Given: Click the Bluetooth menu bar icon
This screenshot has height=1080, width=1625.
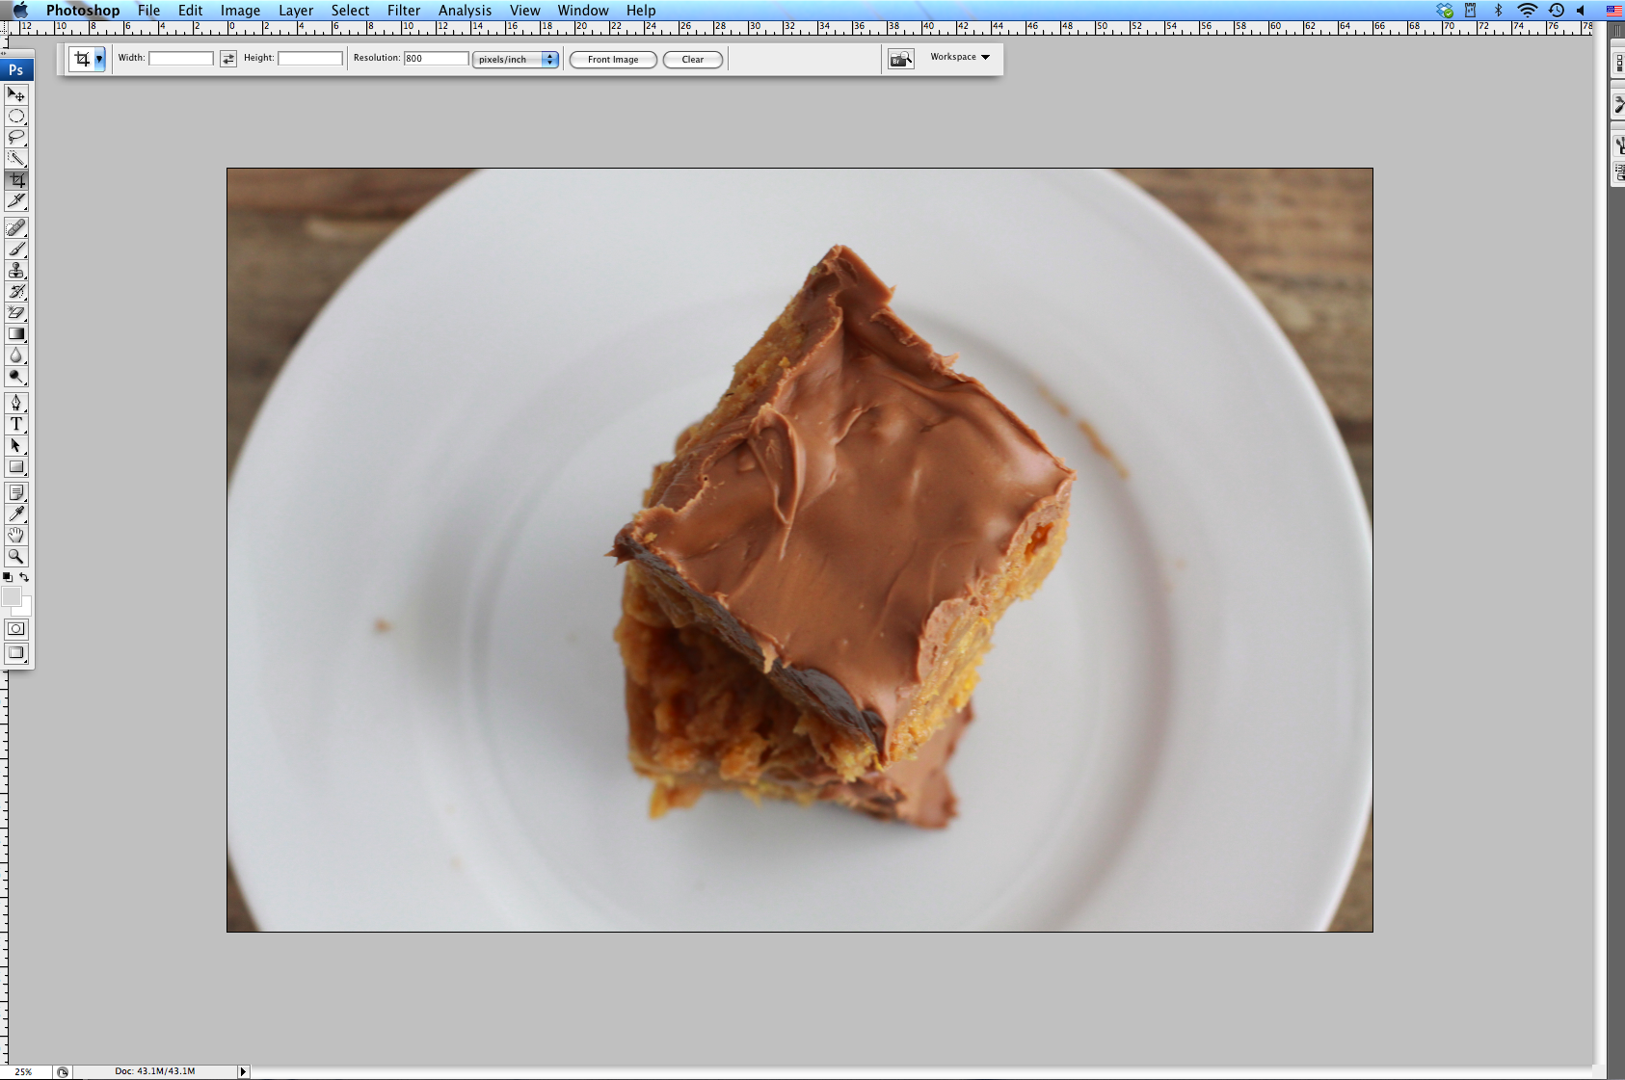Looking at the screenshot, I should point(1499,10).
